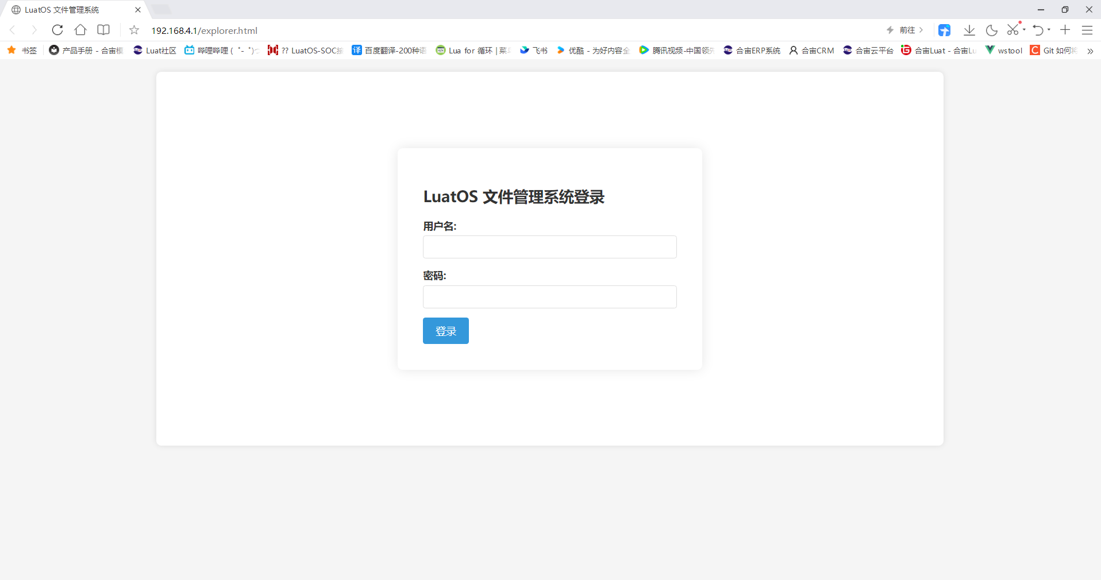This screenshot has width=1101, height=580.
Task: Click the address bar URL
Action: pos(204,30)
